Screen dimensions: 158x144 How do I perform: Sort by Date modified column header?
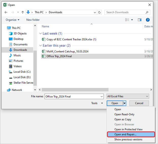(x=149, y=26)
